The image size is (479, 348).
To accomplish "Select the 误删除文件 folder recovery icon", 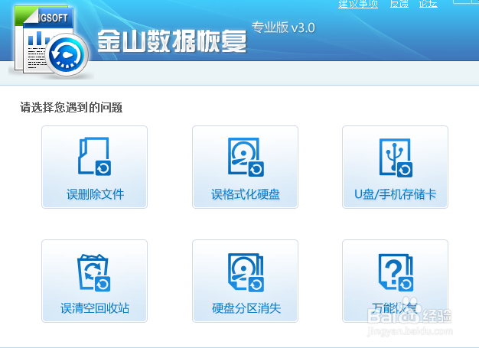I will pos(94,156).
